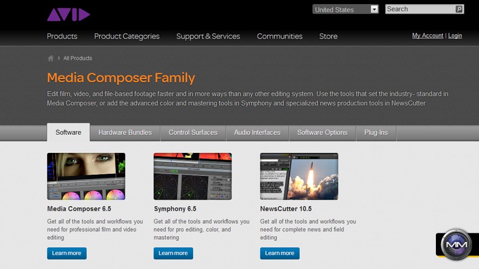Click the search magnifier icon

(459, 9)
